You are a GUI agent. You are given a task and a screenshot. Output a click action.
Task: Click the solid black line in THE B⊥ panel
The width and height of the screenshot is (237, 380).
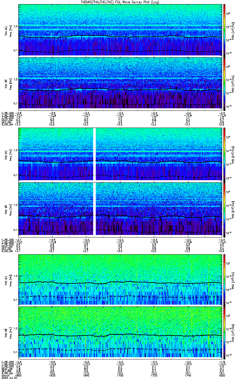120,282
